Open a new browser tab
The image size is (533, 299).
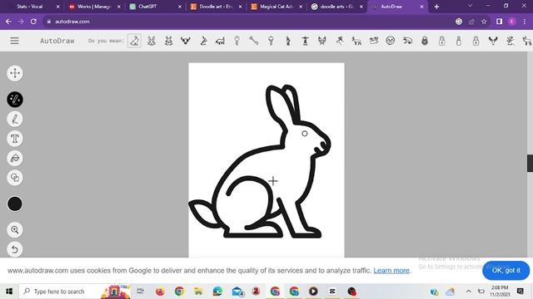point(436,7)
